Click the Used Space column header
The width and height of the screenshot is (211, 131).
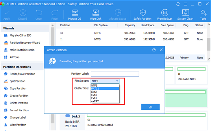click(147, 25)
